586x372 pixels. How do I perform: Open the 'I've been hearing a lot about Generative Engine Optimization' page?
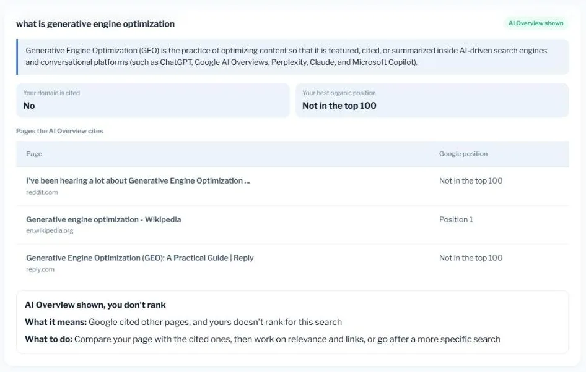tap(138, 180)
